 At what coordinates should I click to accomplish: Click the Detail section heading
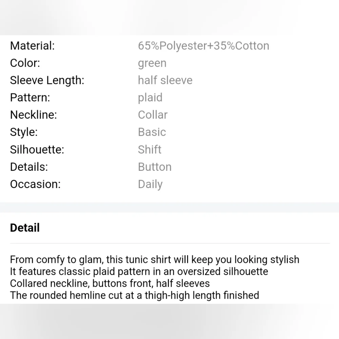25,227
